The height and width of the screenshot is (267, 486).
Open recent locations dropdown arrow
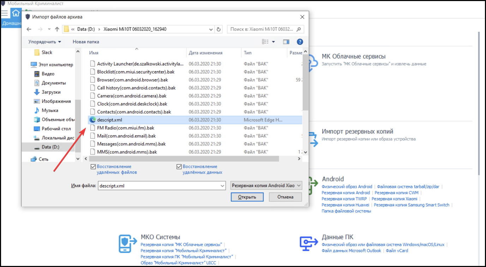click(x=49, y=29)
